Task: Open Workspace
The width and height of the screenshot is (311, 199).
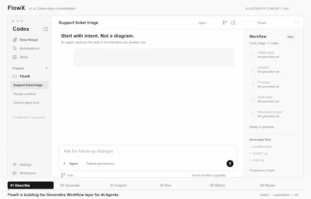Action: (28, 173)
